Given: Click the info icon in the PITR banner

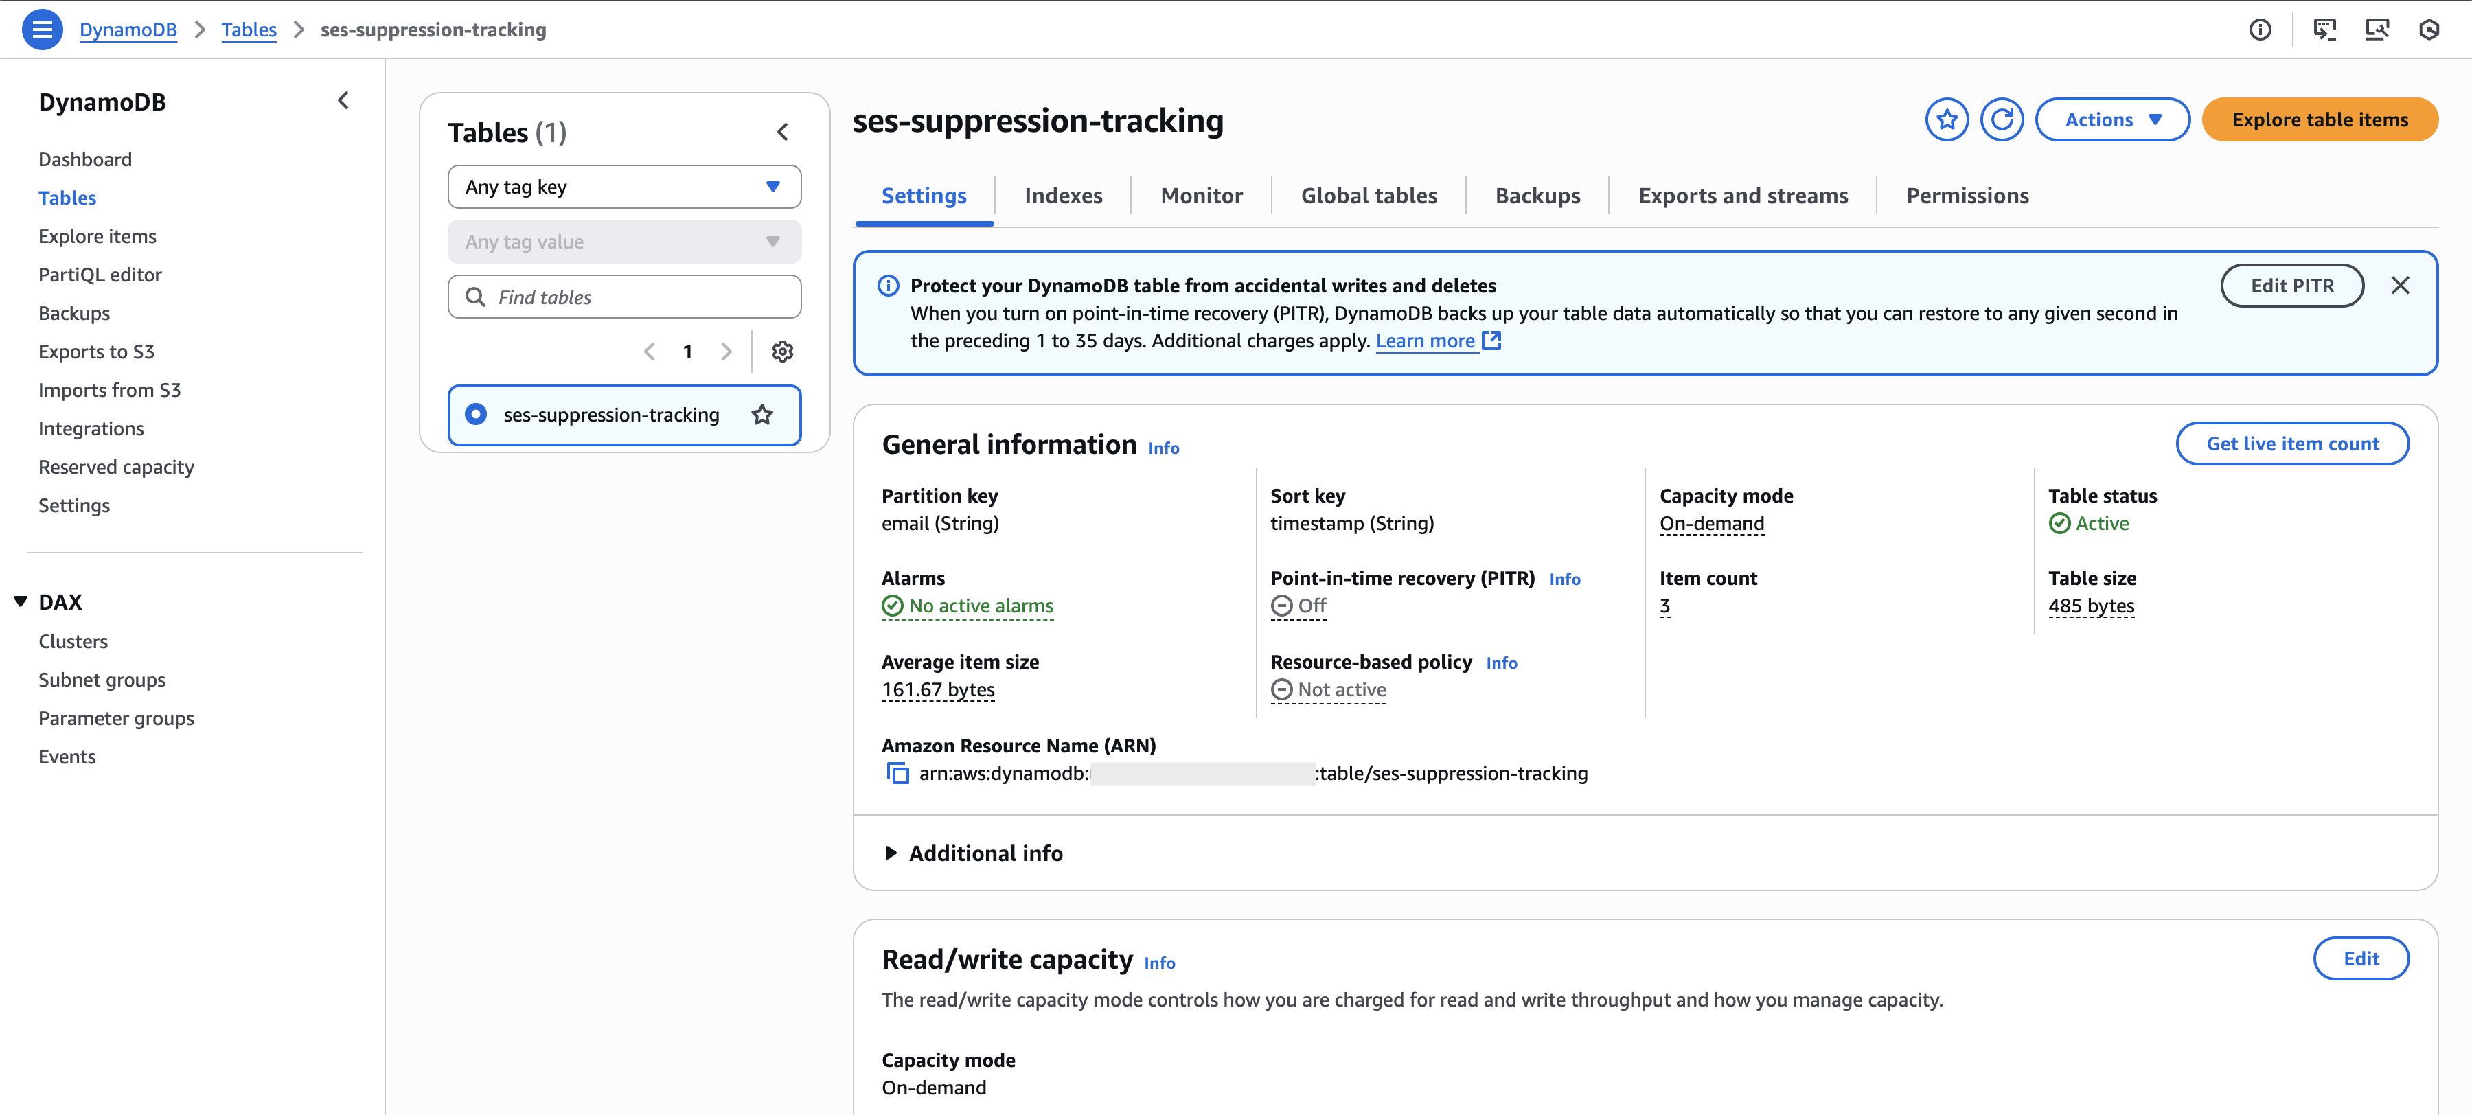Looking at the screenshot, I should pyautogui.click(x=889, y=285).
